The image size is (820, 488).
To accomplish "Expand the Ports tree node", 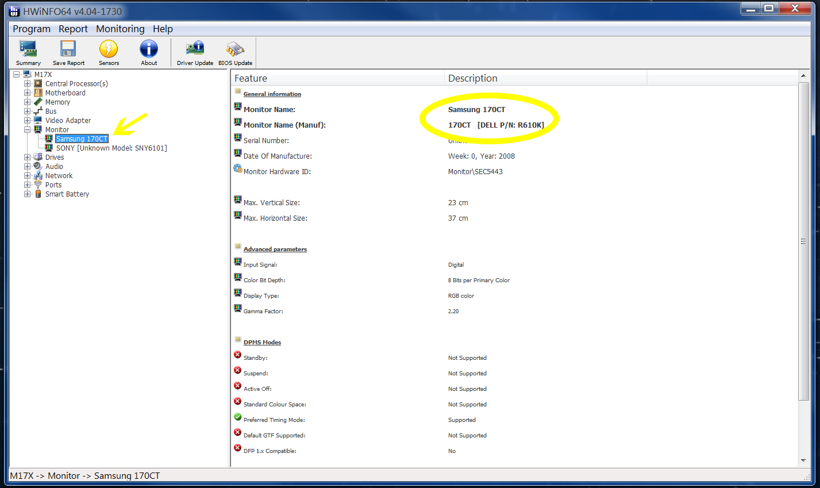I will [x=27, y=185].
